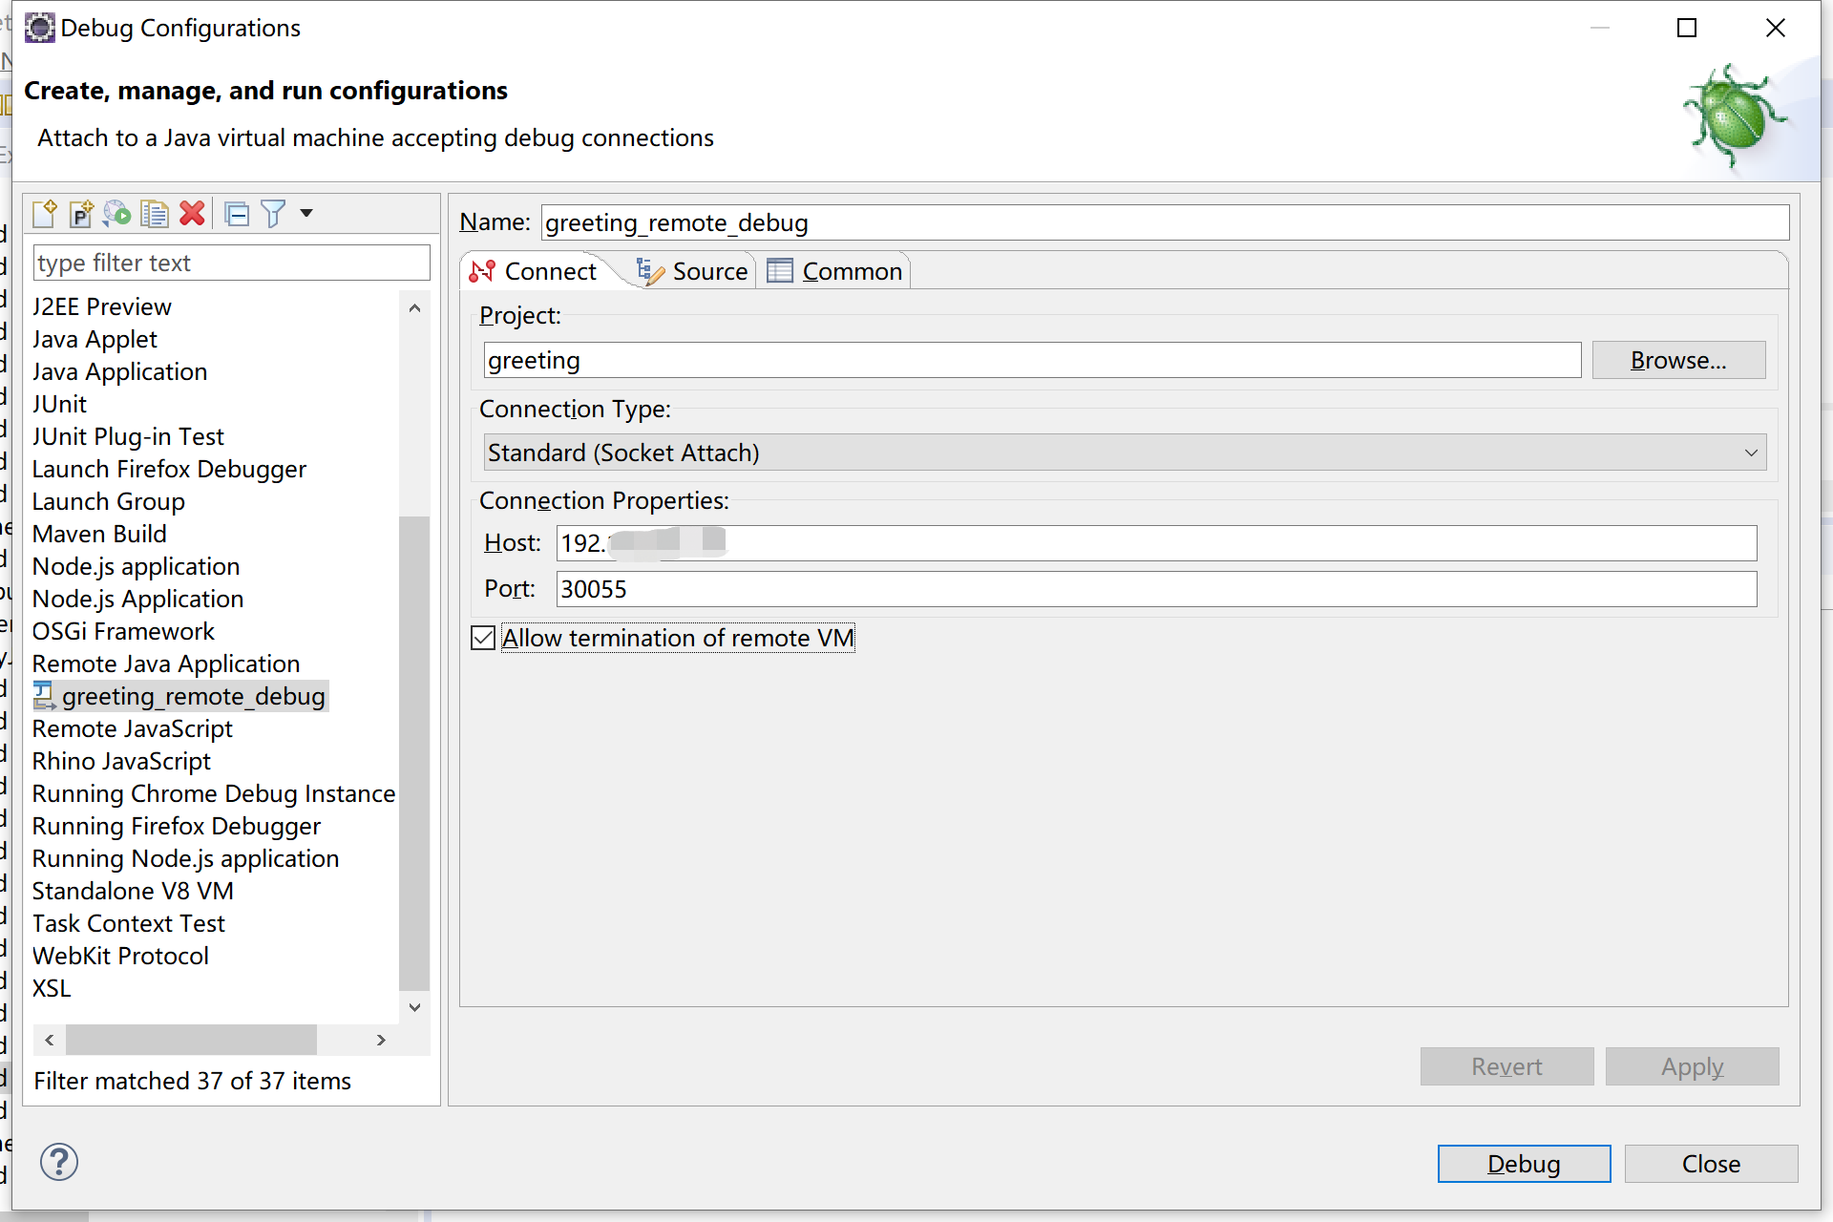Export launch configurations via toolbar icon
The image size is (1833, 1222).
tap(116, 213)
